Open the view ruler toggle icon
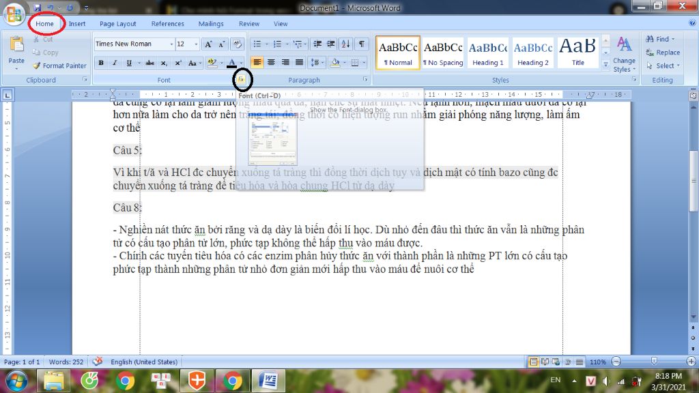The height and width of the screenshot is (393, 699). point(693,96)
